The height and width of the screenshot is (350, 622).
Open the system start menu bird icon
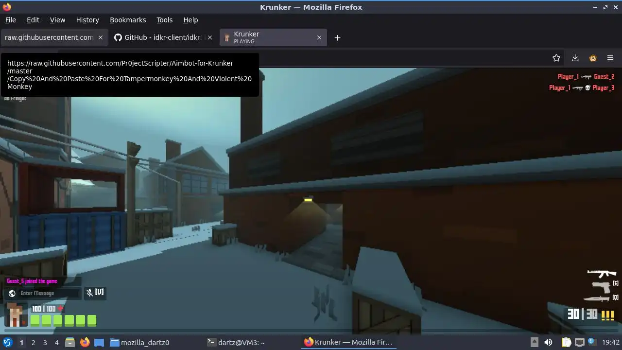[x=8, y=342]
